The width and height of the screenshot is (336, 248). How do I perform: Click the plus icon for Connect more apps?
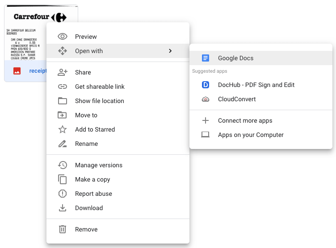click(x=206, y=120)
